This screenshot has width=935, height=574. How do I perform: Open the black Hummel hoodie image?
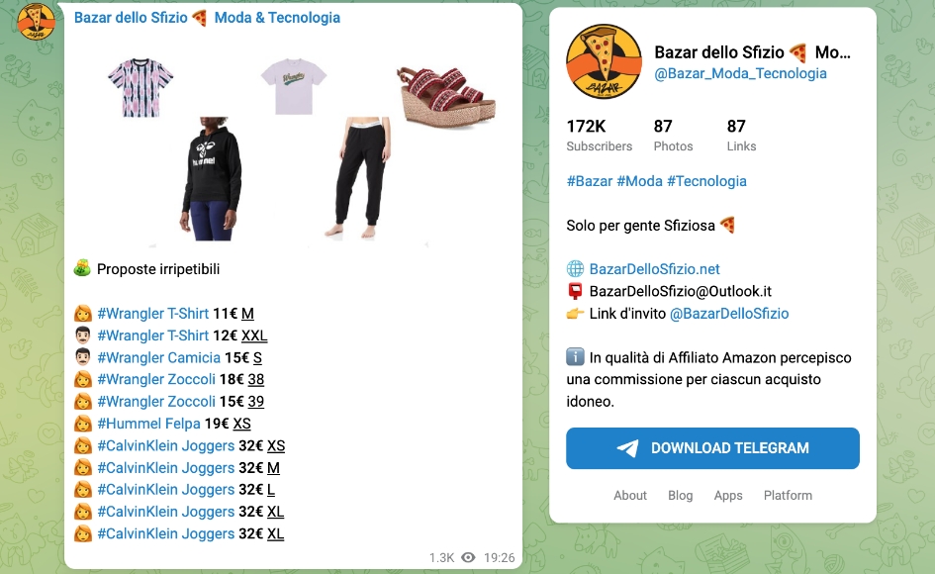(x=211, y=178)
